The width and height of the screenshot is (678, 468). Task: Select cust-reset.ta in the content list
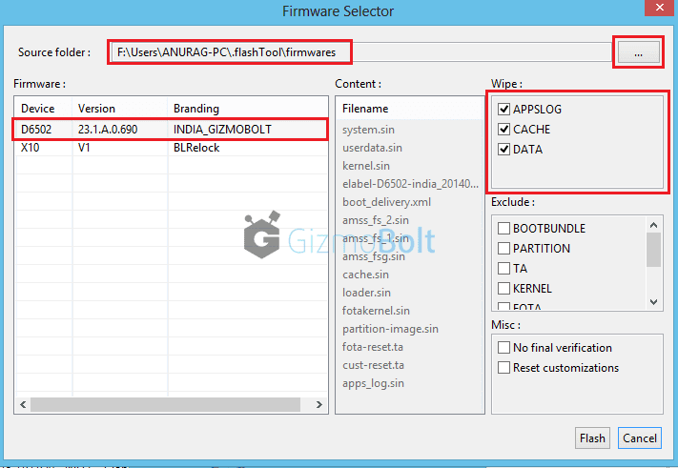coord(373,365)
